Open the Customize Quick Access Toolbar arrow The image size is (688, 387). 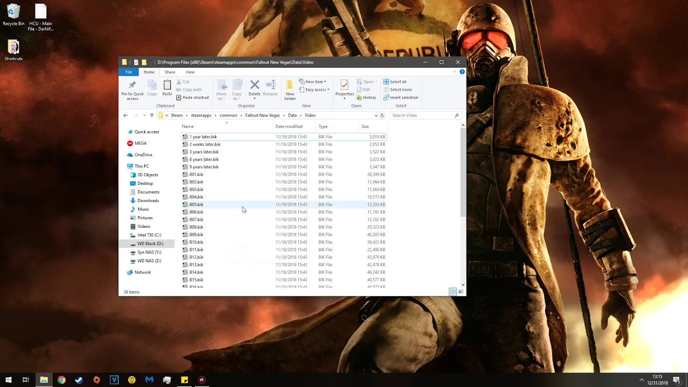pos(151,62)
